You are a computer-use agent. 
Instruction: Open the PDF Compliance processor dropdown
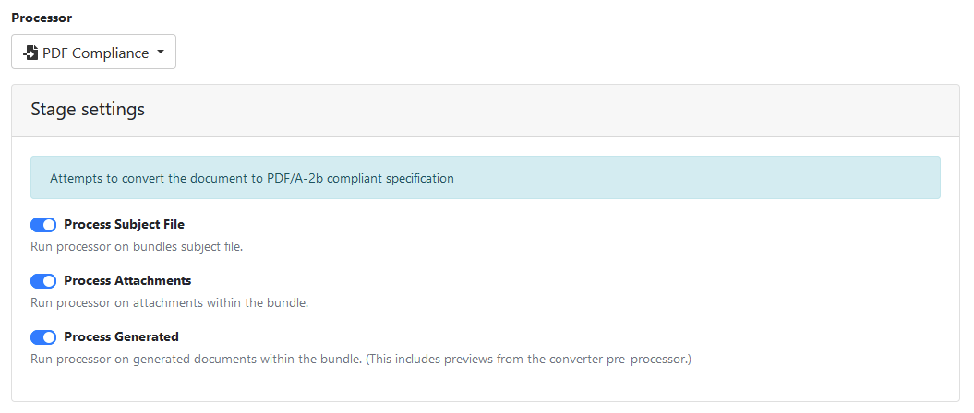point(93,53)
